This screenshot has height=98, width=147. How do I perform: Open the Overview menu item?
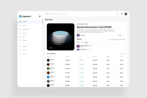tap(30, 22)
